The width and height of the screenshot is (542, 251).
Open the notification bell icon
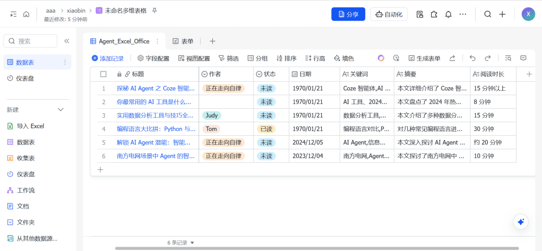tap(448, 14)
